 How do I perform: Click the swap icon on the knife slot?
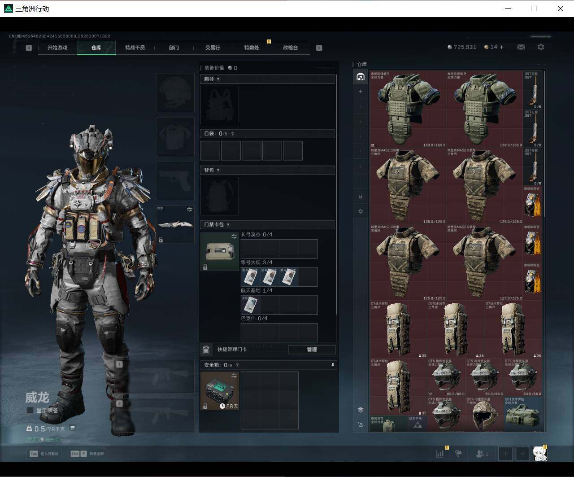[189, 210]
